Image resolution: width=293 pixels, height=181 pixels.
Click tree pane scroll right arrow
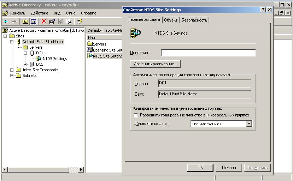pyautogui.click(x=81, y=169)
